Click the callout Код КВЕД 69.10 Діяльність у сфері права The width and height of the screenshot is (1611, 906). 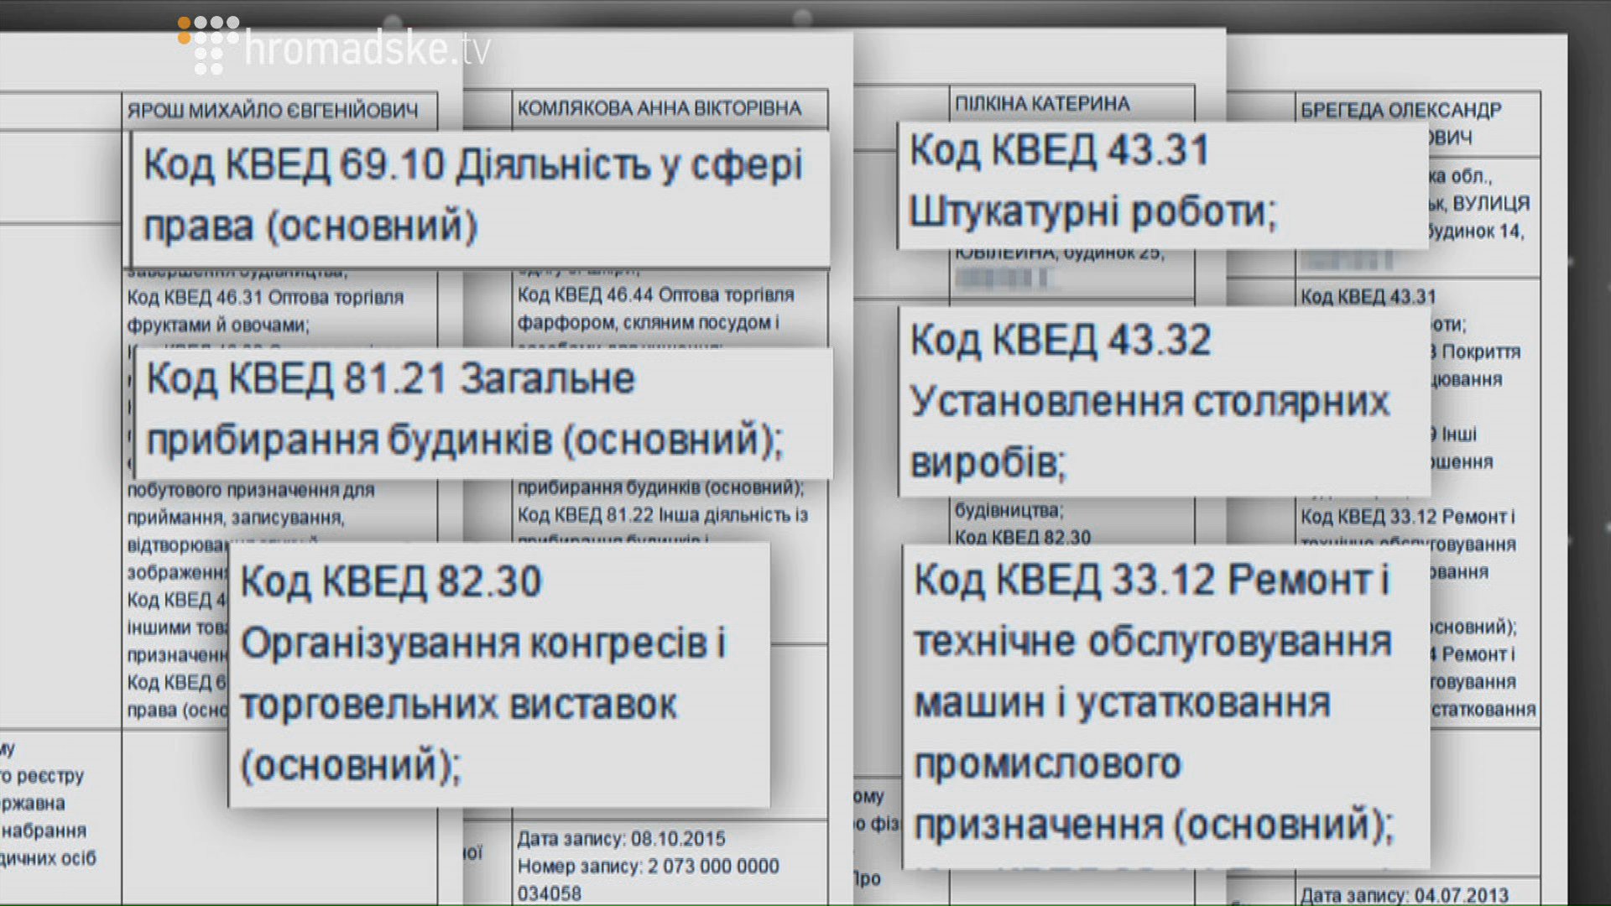tap(482, 199)
